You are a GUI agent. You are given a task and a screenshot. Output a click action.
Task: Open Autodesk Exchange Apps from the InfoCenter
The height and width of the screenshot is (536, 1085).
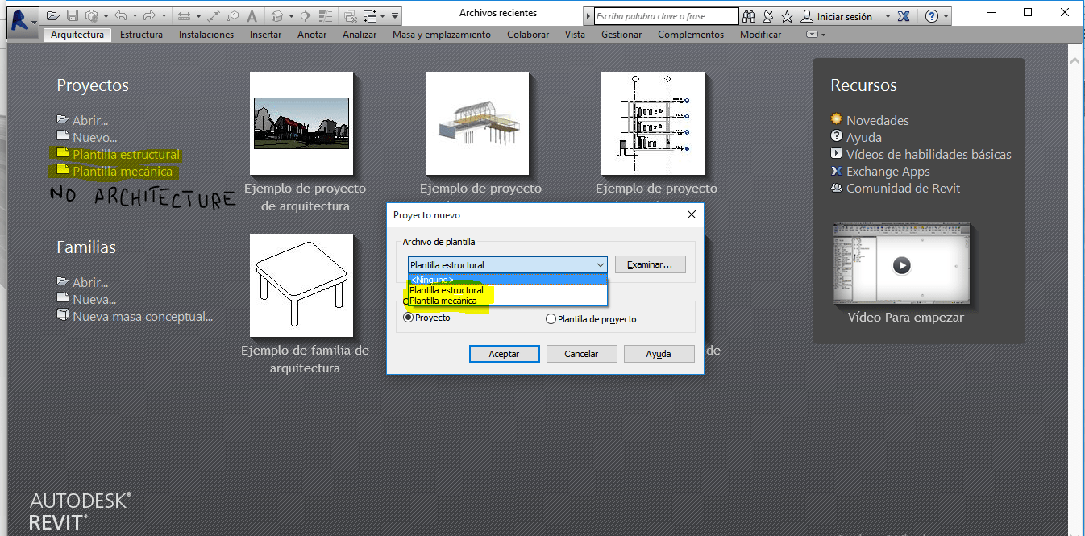tap(904, 15)
